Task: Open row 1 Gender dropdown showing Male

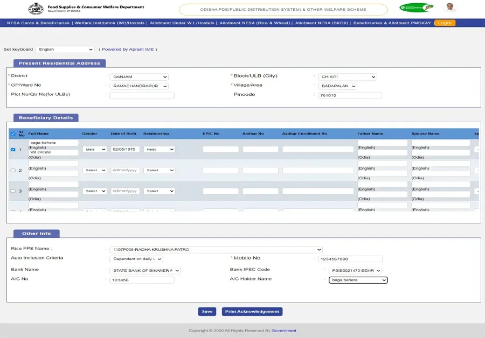Action: point(95,149)
